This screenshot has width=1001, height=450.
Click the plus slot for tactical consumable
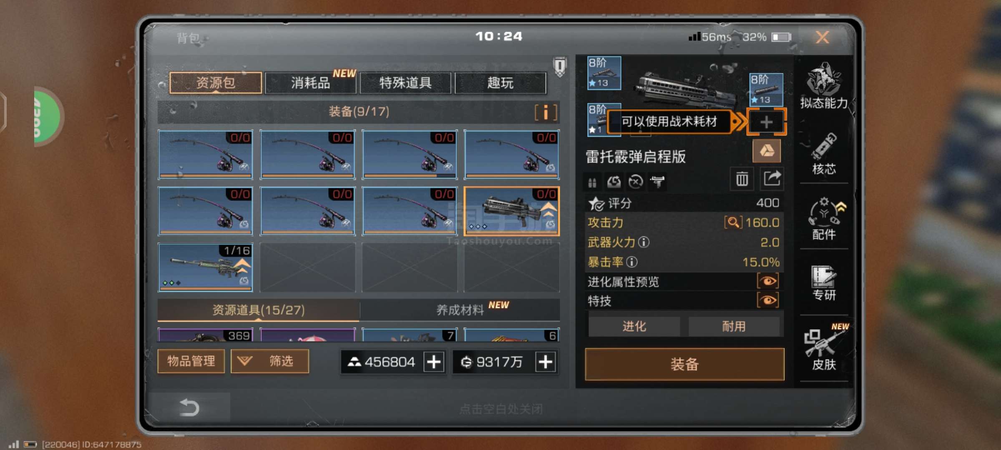[x=766, y=122]
